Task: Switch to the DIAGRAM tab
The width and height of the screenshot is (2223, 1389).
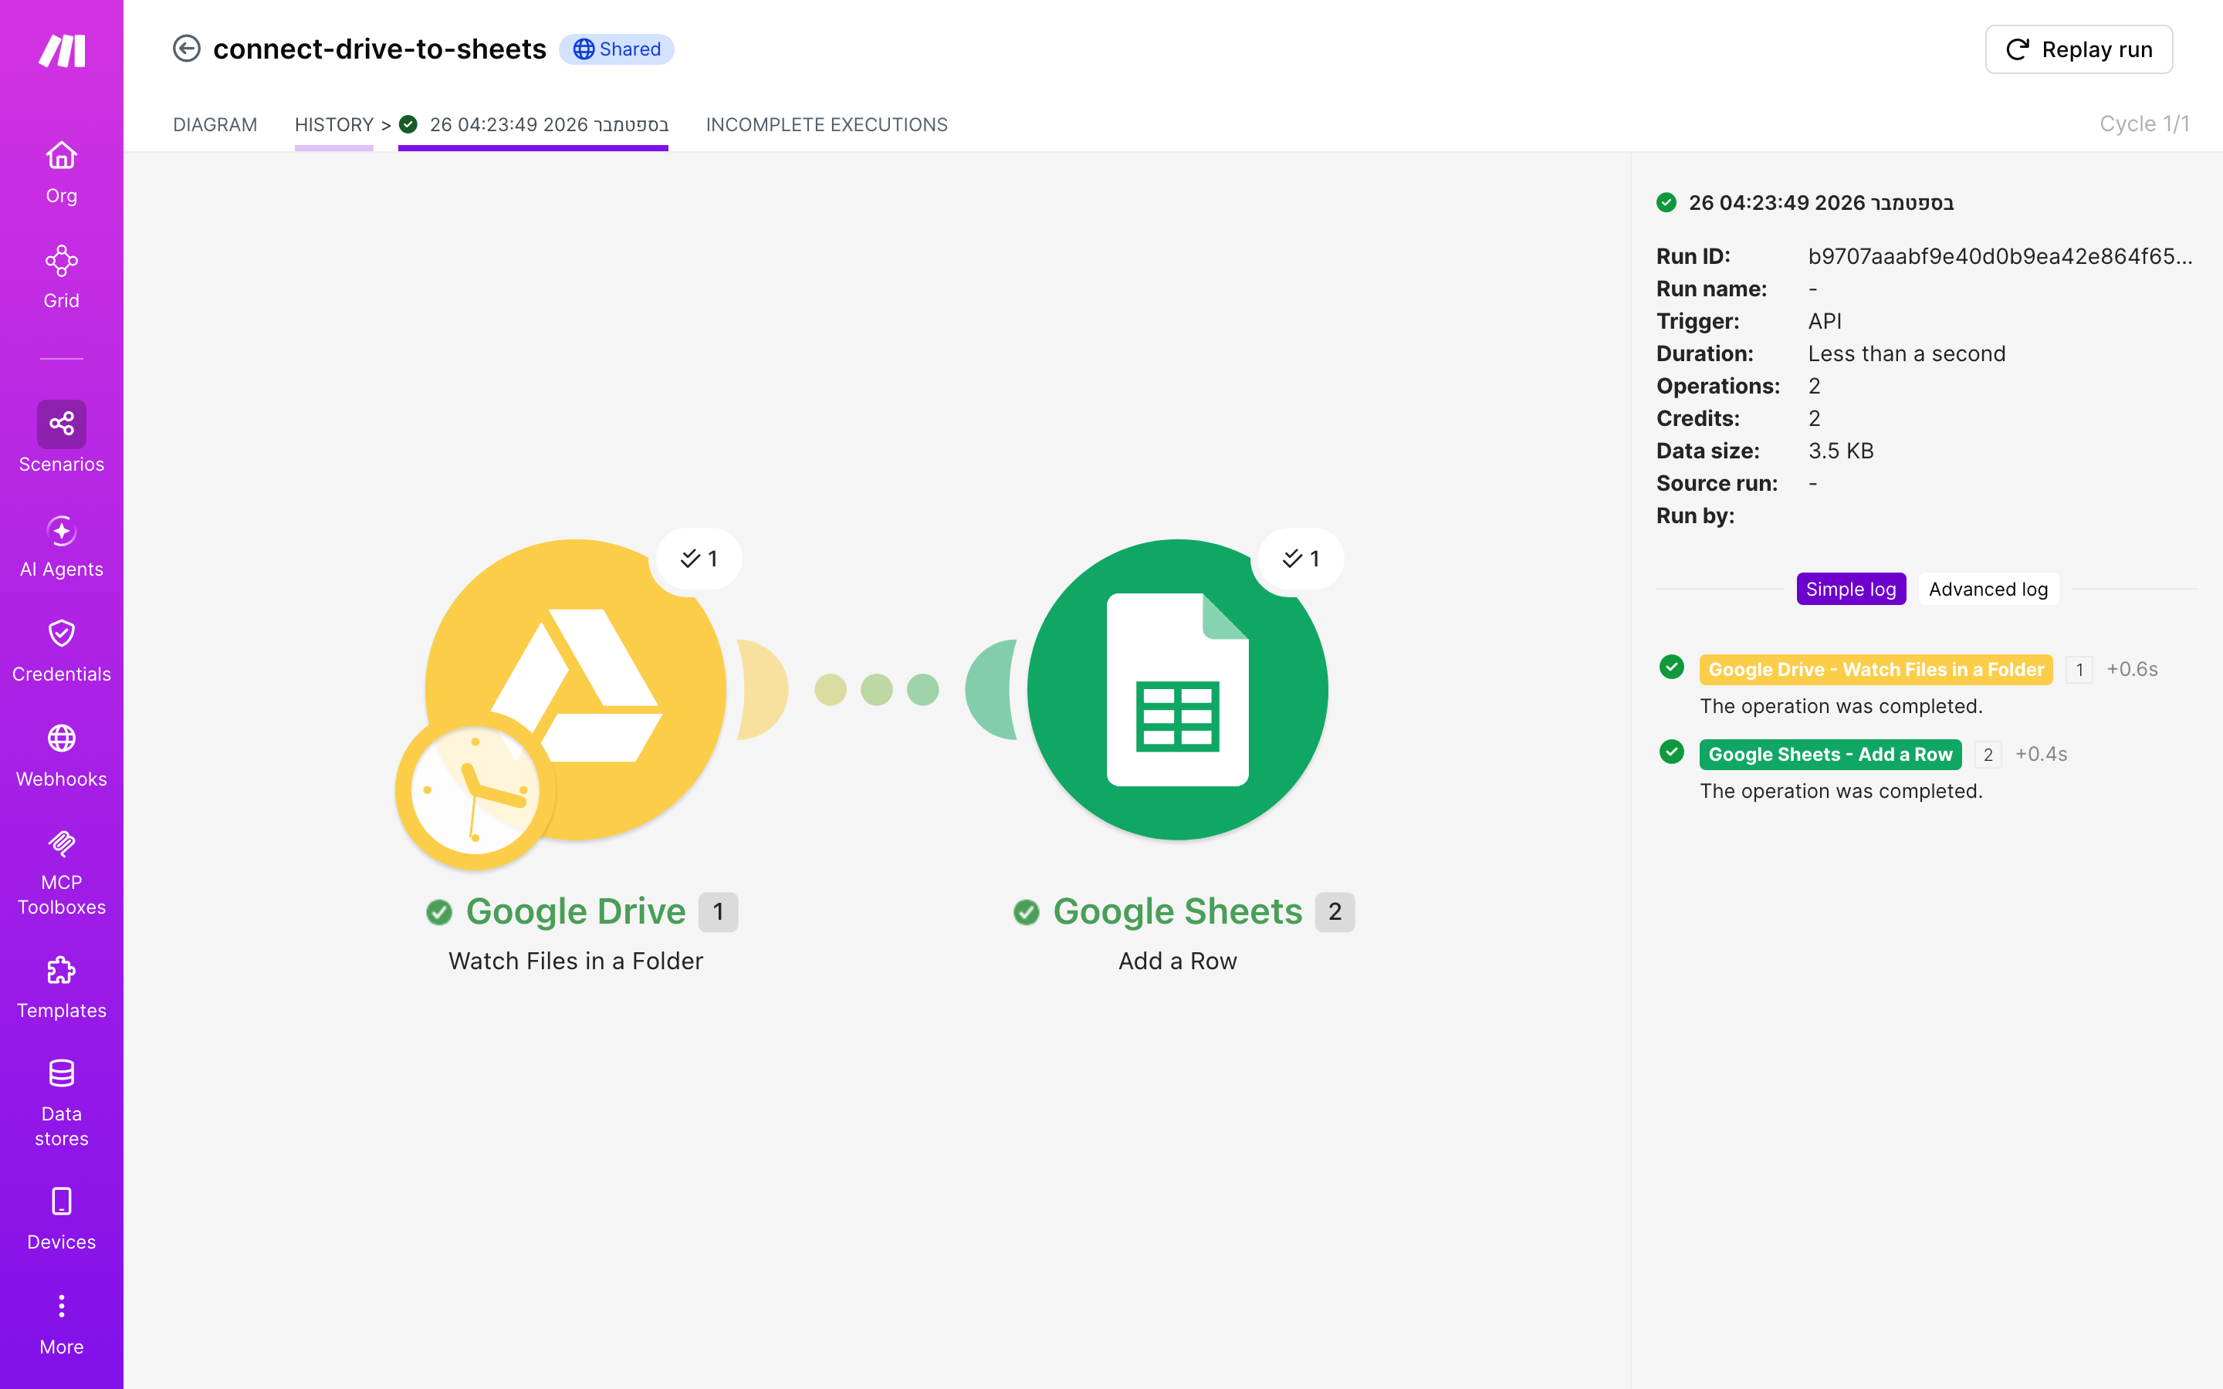Action: [215, 125]
